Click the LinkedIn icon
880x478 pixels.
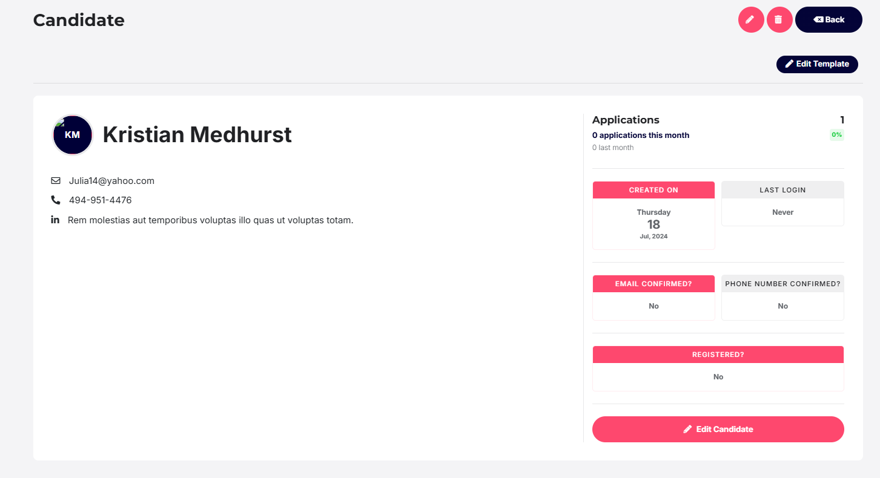click(55, 220)
